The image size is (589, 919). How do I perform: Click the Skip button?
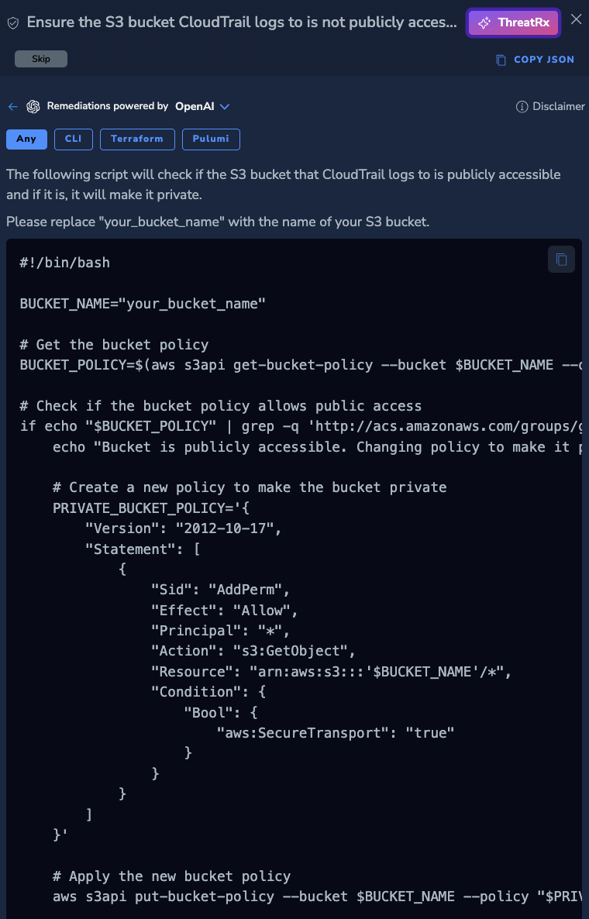tap(40, 59)
